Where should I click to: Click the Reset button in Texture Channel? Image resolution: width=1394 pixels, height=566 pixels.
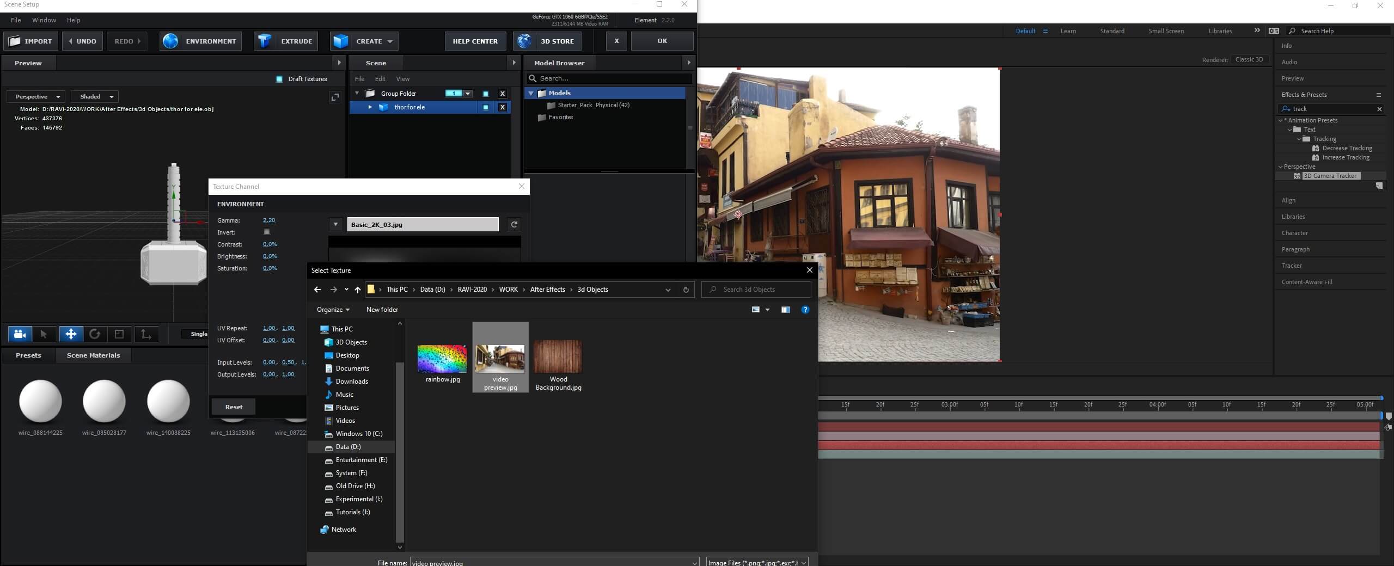click(x=234, y=407)
